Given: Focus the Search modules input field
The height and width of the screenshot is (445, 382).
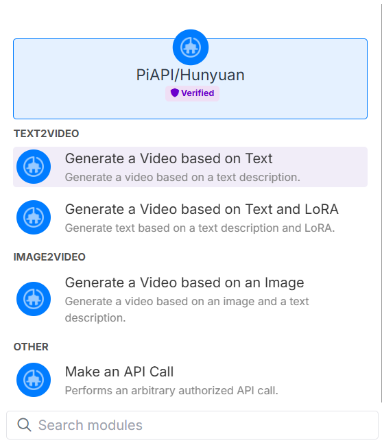Looking at the screenshot, I should (192, 425).
